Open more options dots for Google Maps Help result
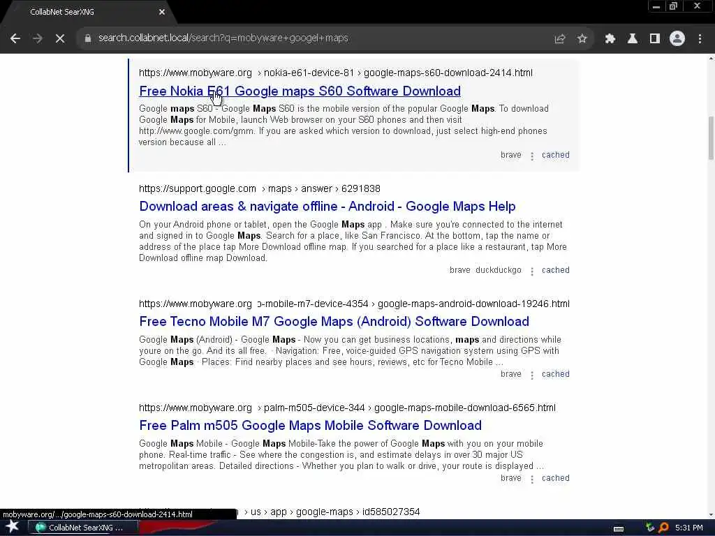715x536 pixels. coord(531,271)
